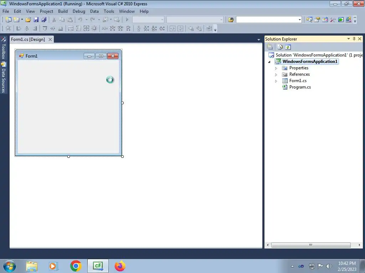Click the Solution Explorer horizontal scrollbar

click(311, 245)
